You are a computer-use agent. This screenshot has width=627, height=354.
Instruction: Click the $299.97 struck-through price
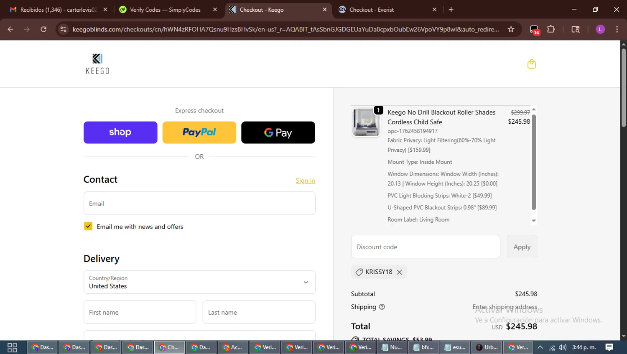point(520,112)
